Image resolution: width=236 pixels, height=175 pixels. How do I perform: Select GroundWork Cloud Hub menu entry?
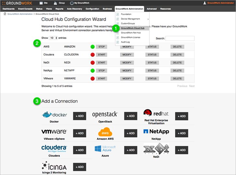[132, 28]
